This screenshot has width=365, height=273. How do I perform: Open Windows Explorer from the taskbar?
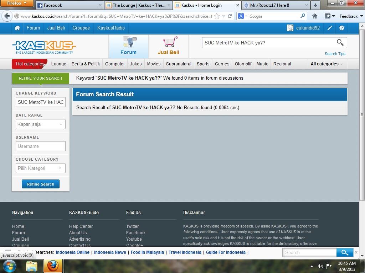click(32, 266)
